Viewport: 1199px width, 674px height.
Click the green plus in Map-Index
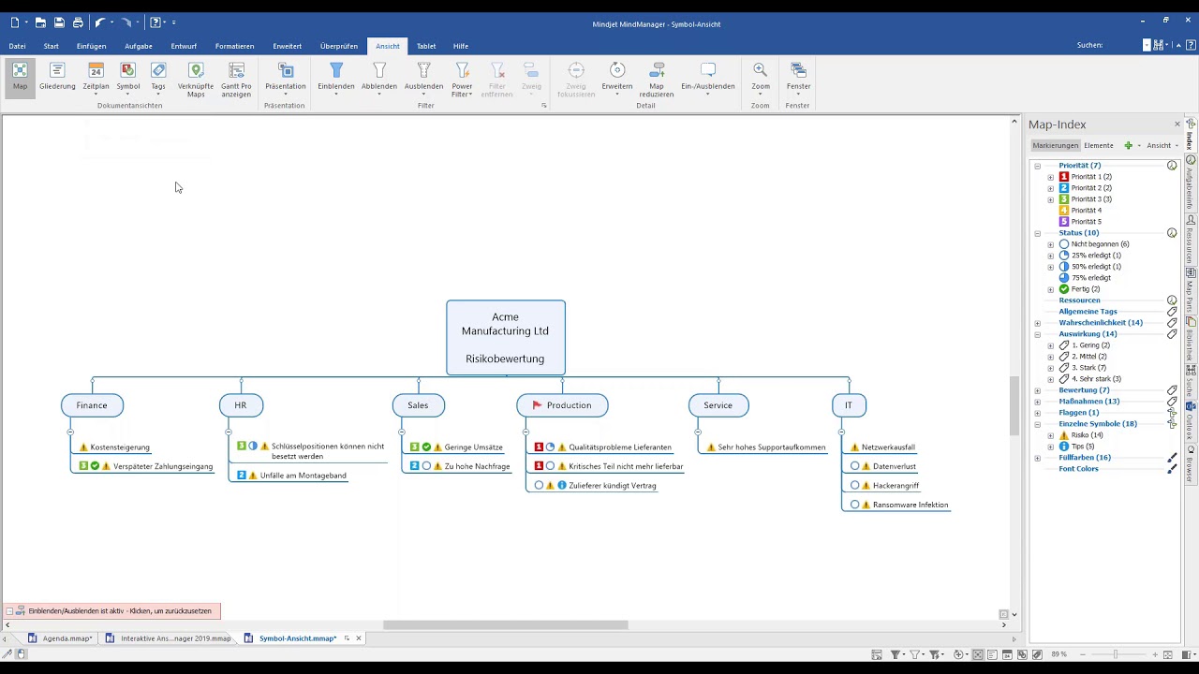coord(1128,145)
